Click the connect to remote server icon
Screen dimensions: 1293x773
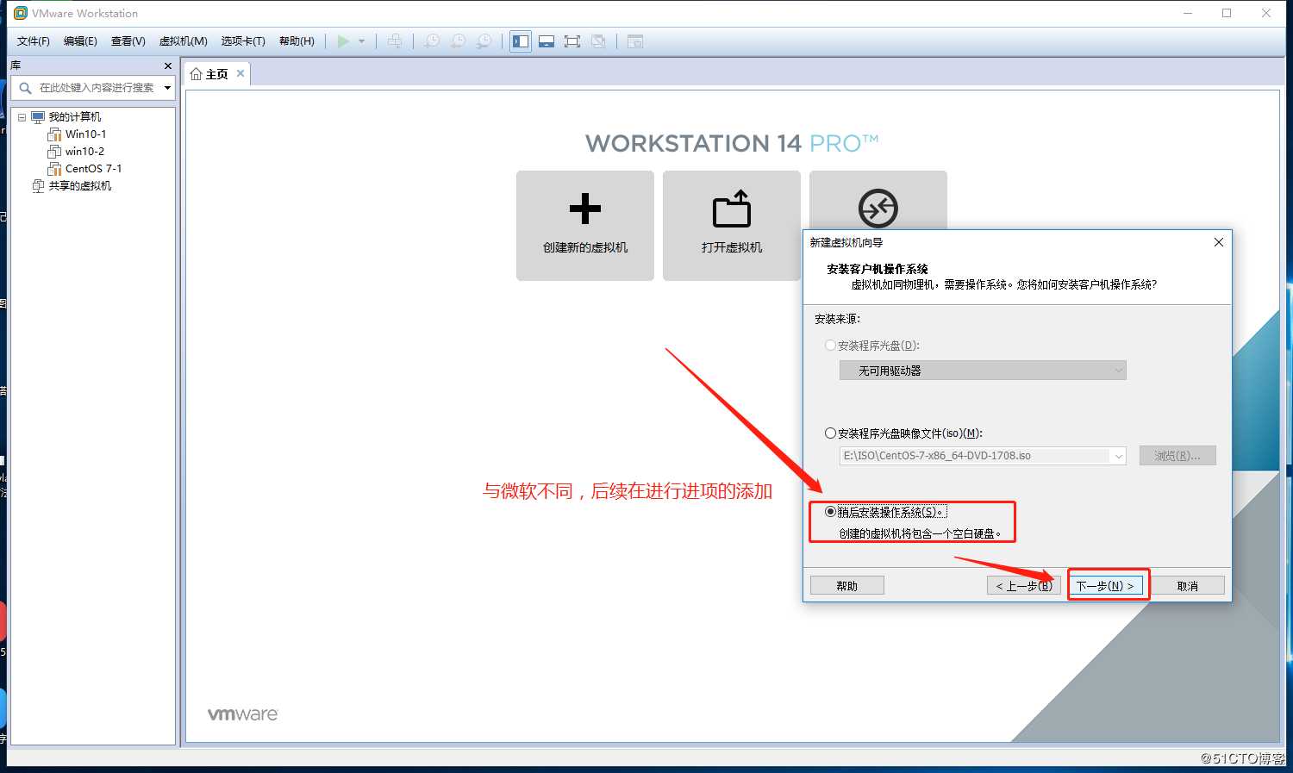pyautogui.click(x=878, y=209)
